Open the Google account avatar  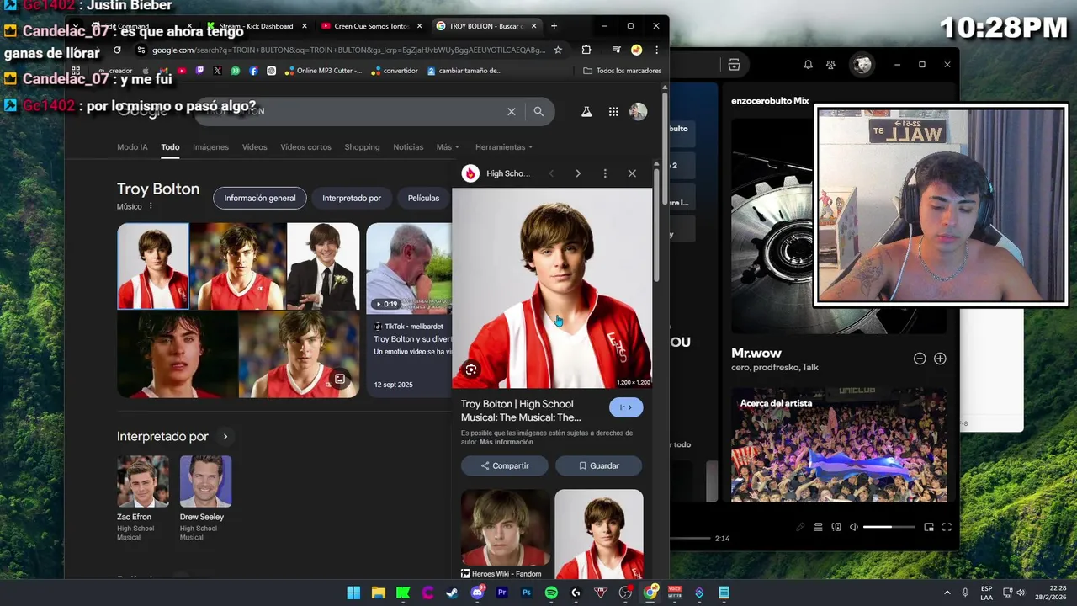point(639,111)
